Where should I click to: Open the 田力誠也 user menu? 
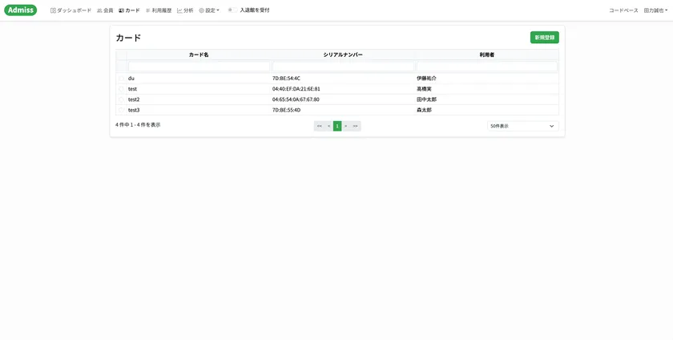click(x=655, y=10)
